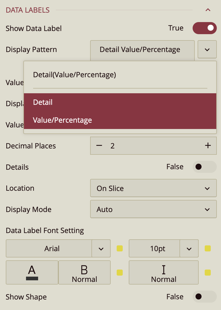
Task: Expand the font family dropdown arrow
Action: [x=101, y=249]
